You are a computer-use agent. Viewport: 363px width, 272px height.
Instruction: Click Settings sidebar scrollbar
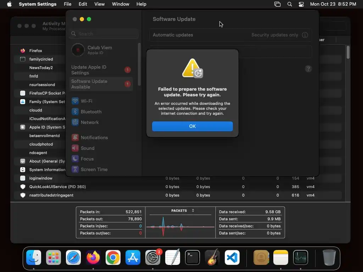[139, 64]
